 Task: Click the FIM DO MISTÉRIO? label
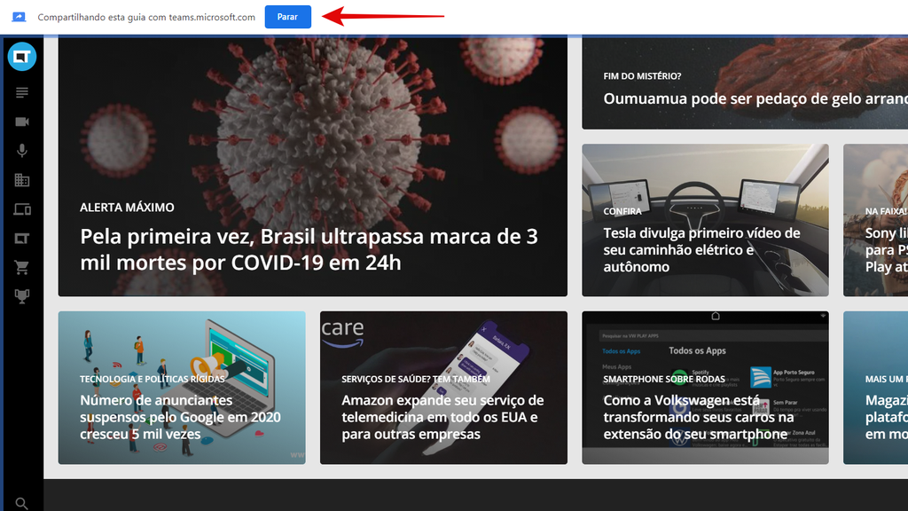pos(642,76)
